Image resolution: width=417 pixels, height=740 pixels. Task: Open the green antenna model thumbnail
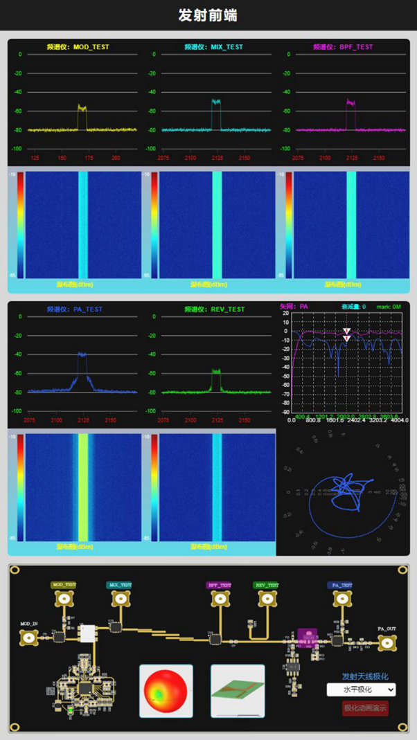pos(238,691)
